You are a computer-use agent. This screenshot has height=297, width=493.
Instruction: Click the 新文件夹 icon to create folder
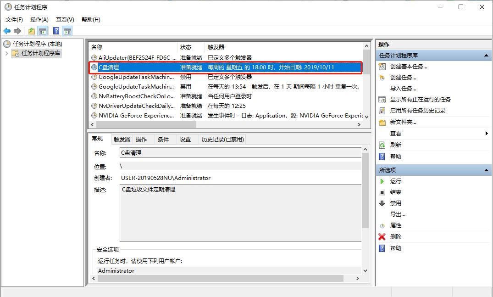point(382,122)
